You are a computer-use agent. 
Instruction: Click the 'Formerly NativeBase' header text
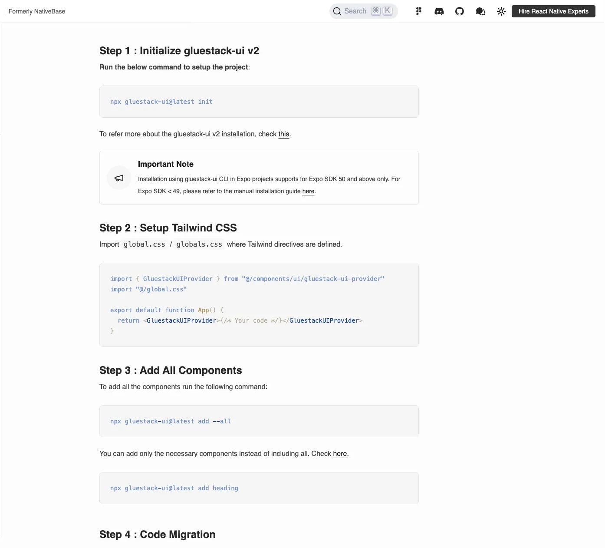point(36,11)
